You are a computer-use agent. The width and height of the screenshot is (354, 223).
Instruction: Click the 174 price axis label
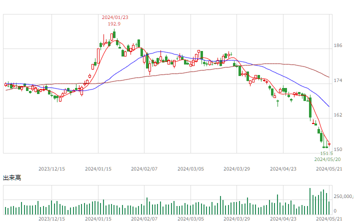coord(338,80)
